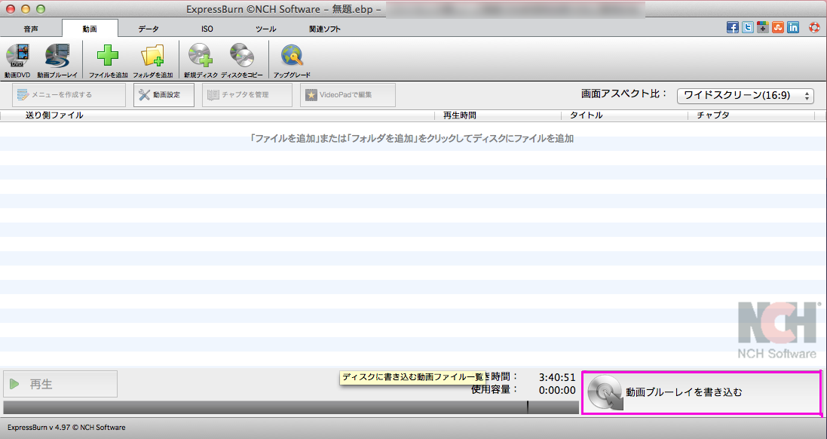
Task: Switch to the ISO tab
Action: click(x=207, y=29)
